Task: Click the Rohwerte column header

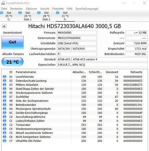Action: pos(132,72)
